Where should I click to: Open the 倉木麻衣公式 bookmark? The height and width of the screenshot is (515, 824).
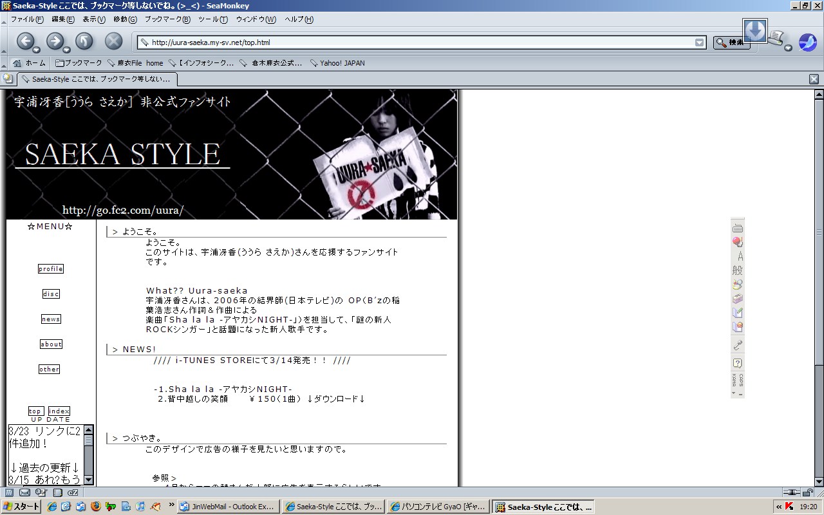(271, 63)
